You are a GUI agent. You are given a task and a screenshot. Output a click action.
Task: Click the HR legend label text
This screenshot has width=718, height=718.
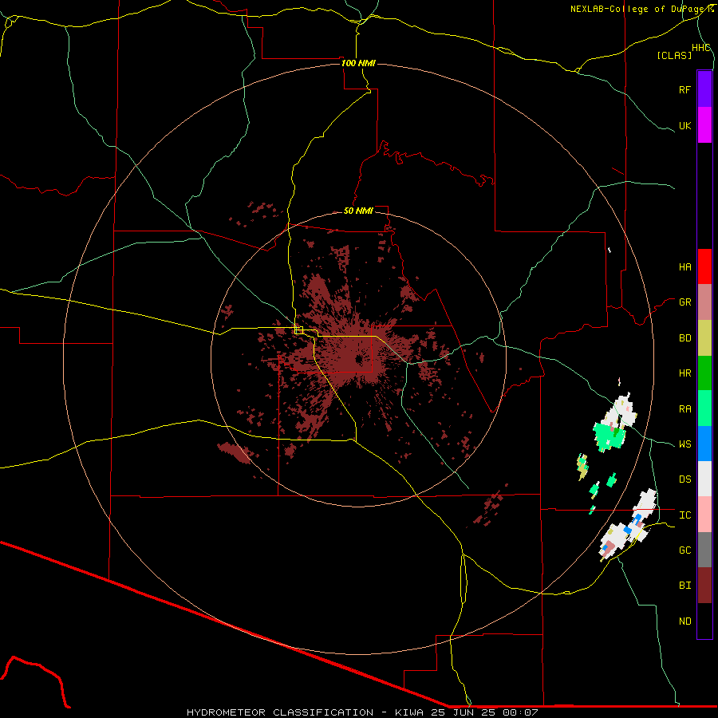coord(684,373)
